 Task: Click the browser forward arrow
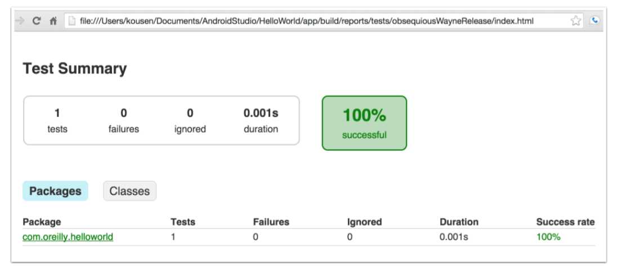click(20, 21)
